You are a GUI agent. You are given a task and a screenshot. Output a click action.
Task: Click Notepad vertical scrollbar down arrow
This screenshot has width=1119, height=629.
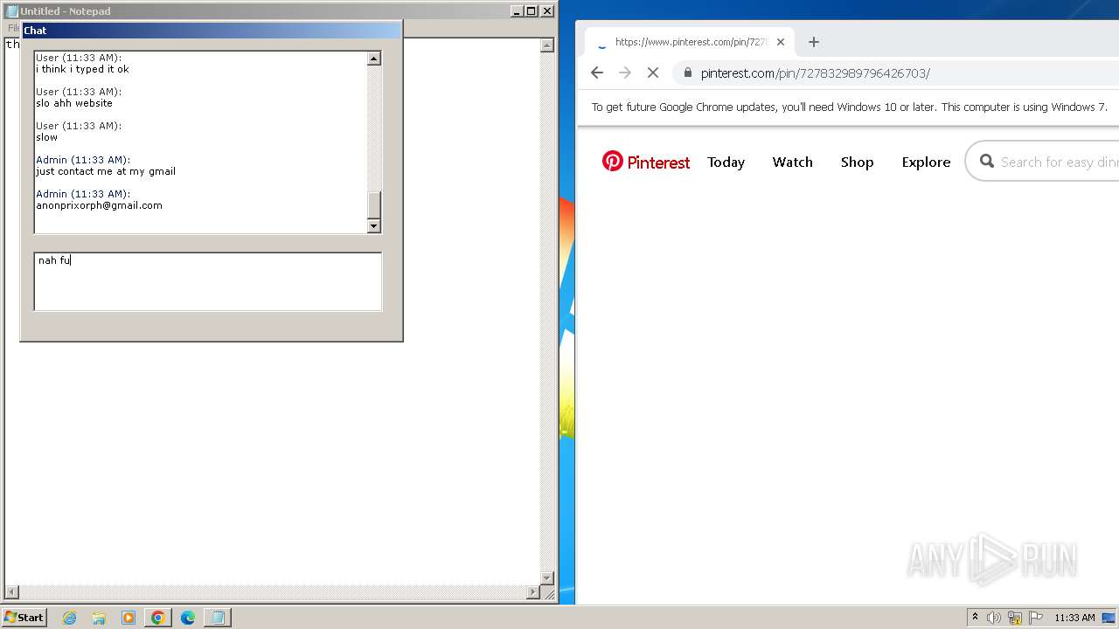coord(547,577)
